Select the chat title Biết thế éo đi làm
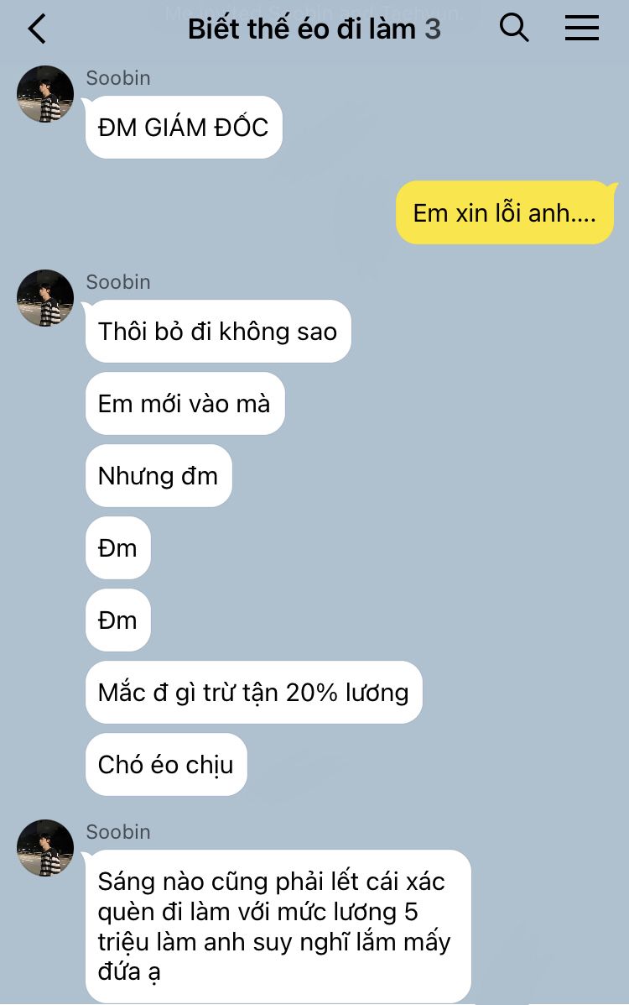The image size is (629, 1005). [302, 29]
